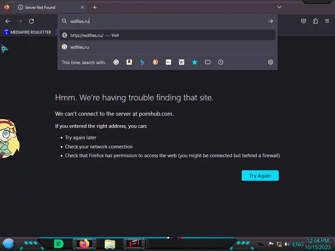
Task: Open Firefox application hamburger menu
Action: 327,21
